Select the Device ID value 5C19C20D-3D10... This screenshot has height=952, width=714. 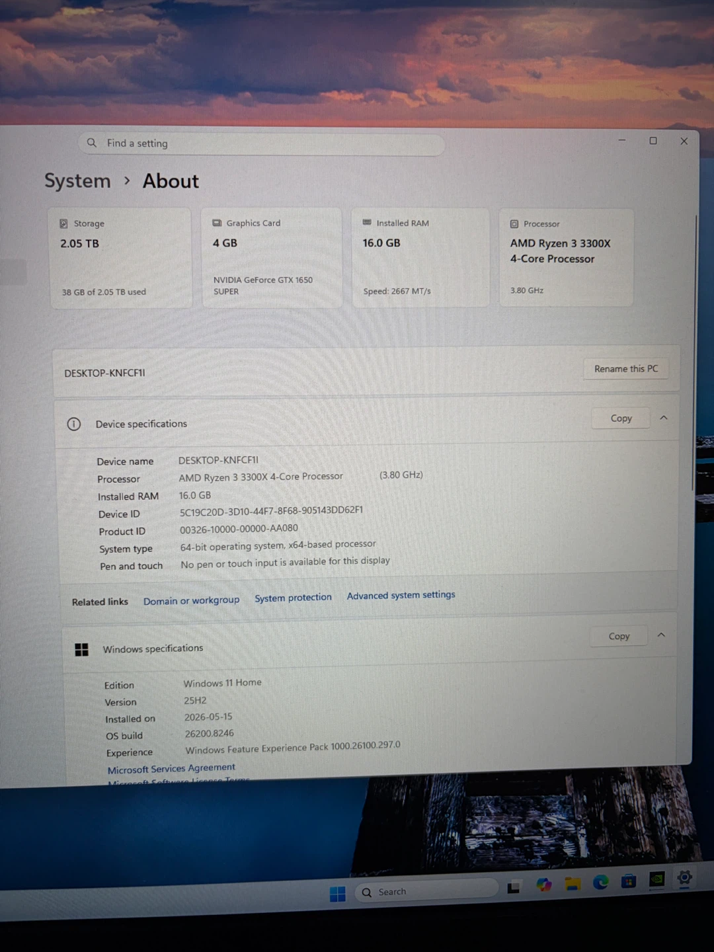(271, 510)
